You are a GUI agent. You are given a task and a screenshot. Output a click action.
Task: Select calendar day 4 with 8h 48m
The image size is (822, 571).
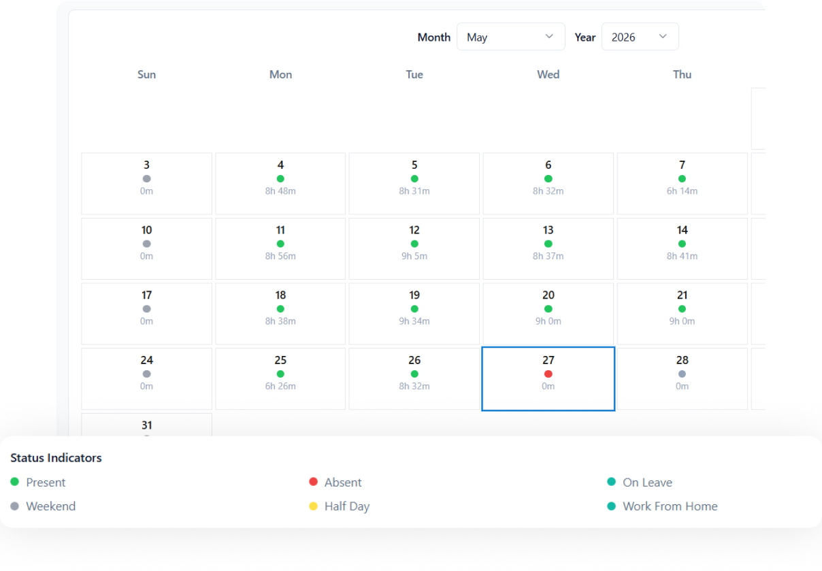[280, 184]
